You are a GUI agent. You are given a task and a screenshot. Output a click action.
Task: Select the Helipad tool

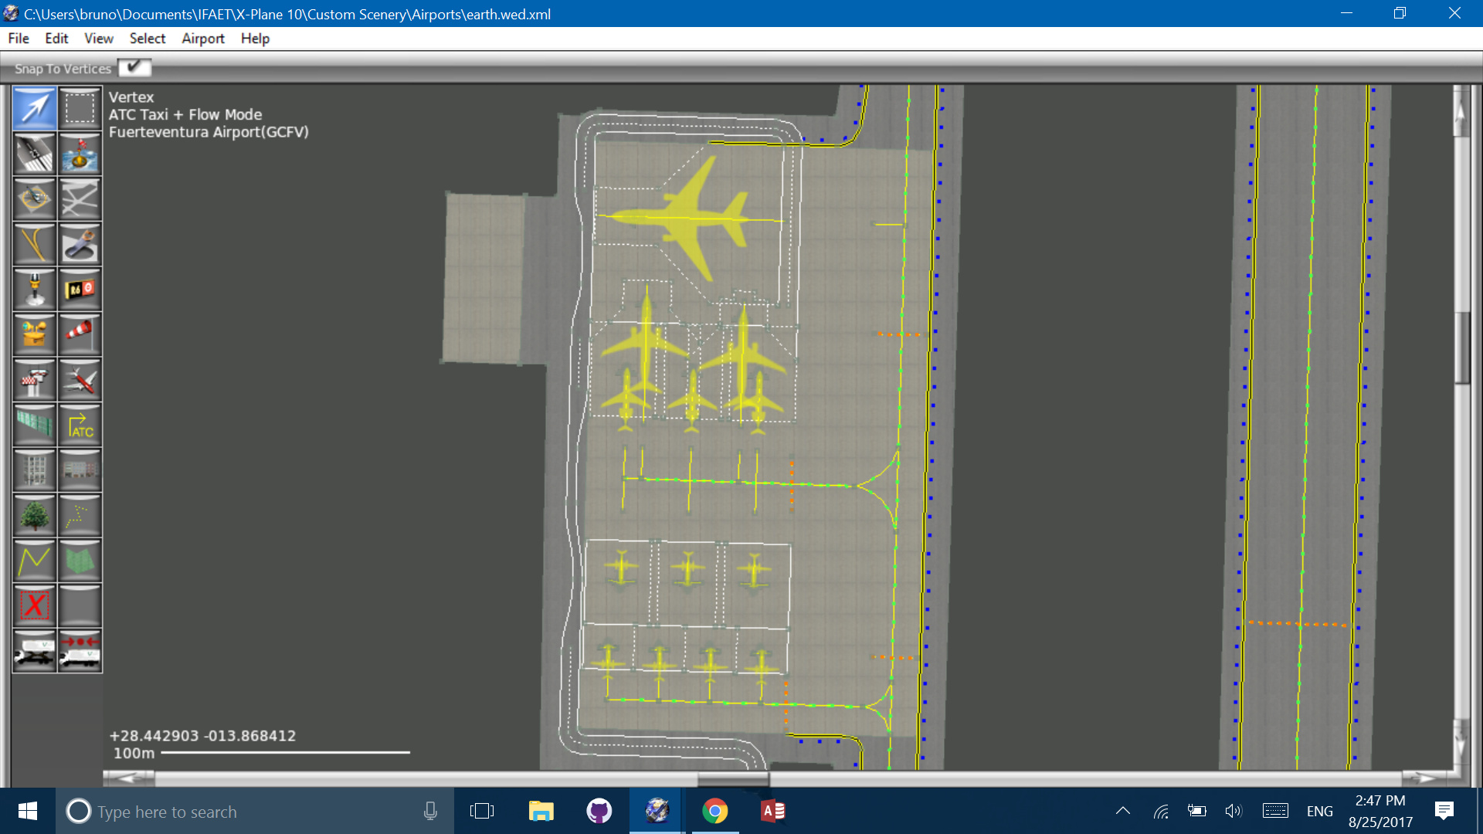[x=35, y=199]
